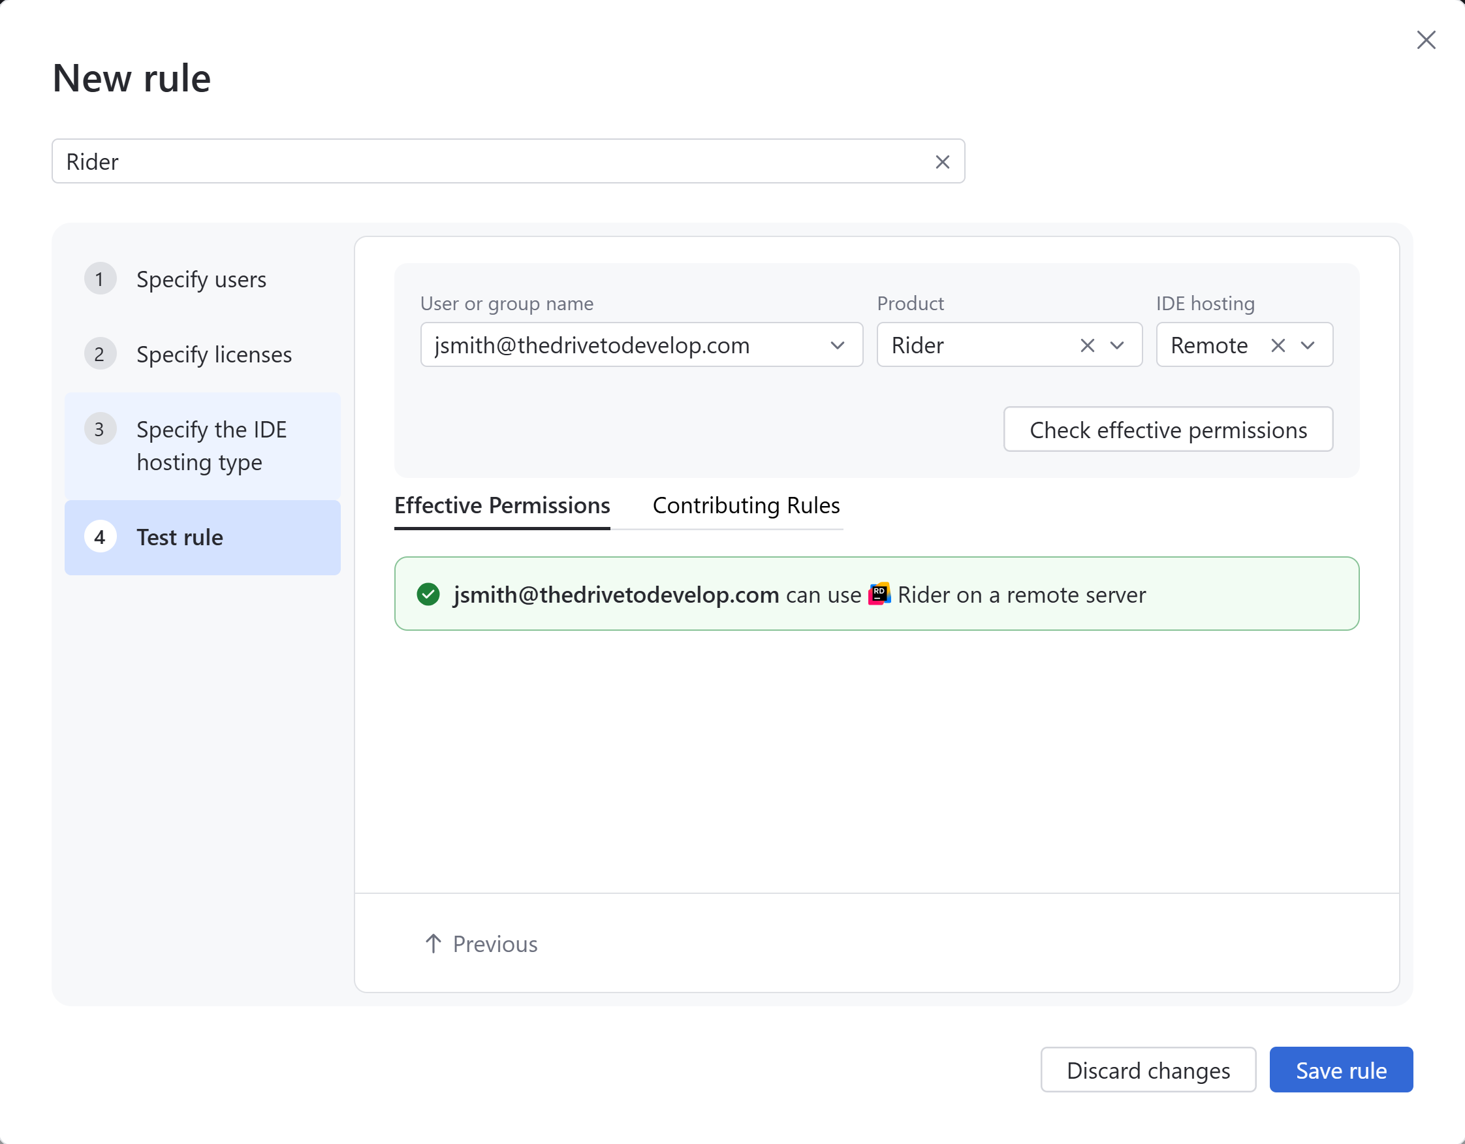Click the step number 1 badge
This screenshot has height=1144, width=1465.
tap(100, 278)
